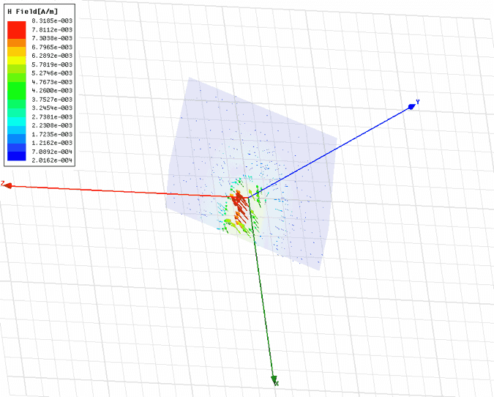Click legend value 2.2308e-003
Image resolution: width=494 pixels, height=397 pixels.
click(52, 125)
